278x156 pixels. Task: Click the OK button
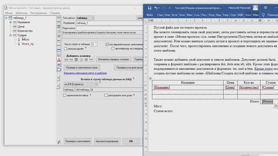(x=131, y=141)
